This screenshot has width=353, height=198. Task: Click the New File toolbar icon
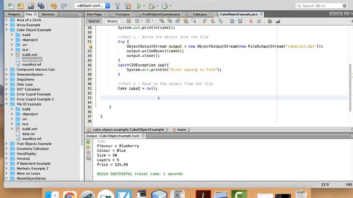point(11,6)
